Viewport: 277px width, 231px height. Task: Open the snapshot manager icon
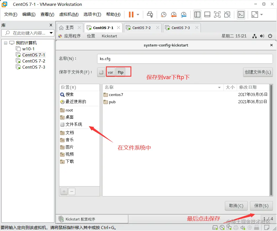(x=183, y=15)
